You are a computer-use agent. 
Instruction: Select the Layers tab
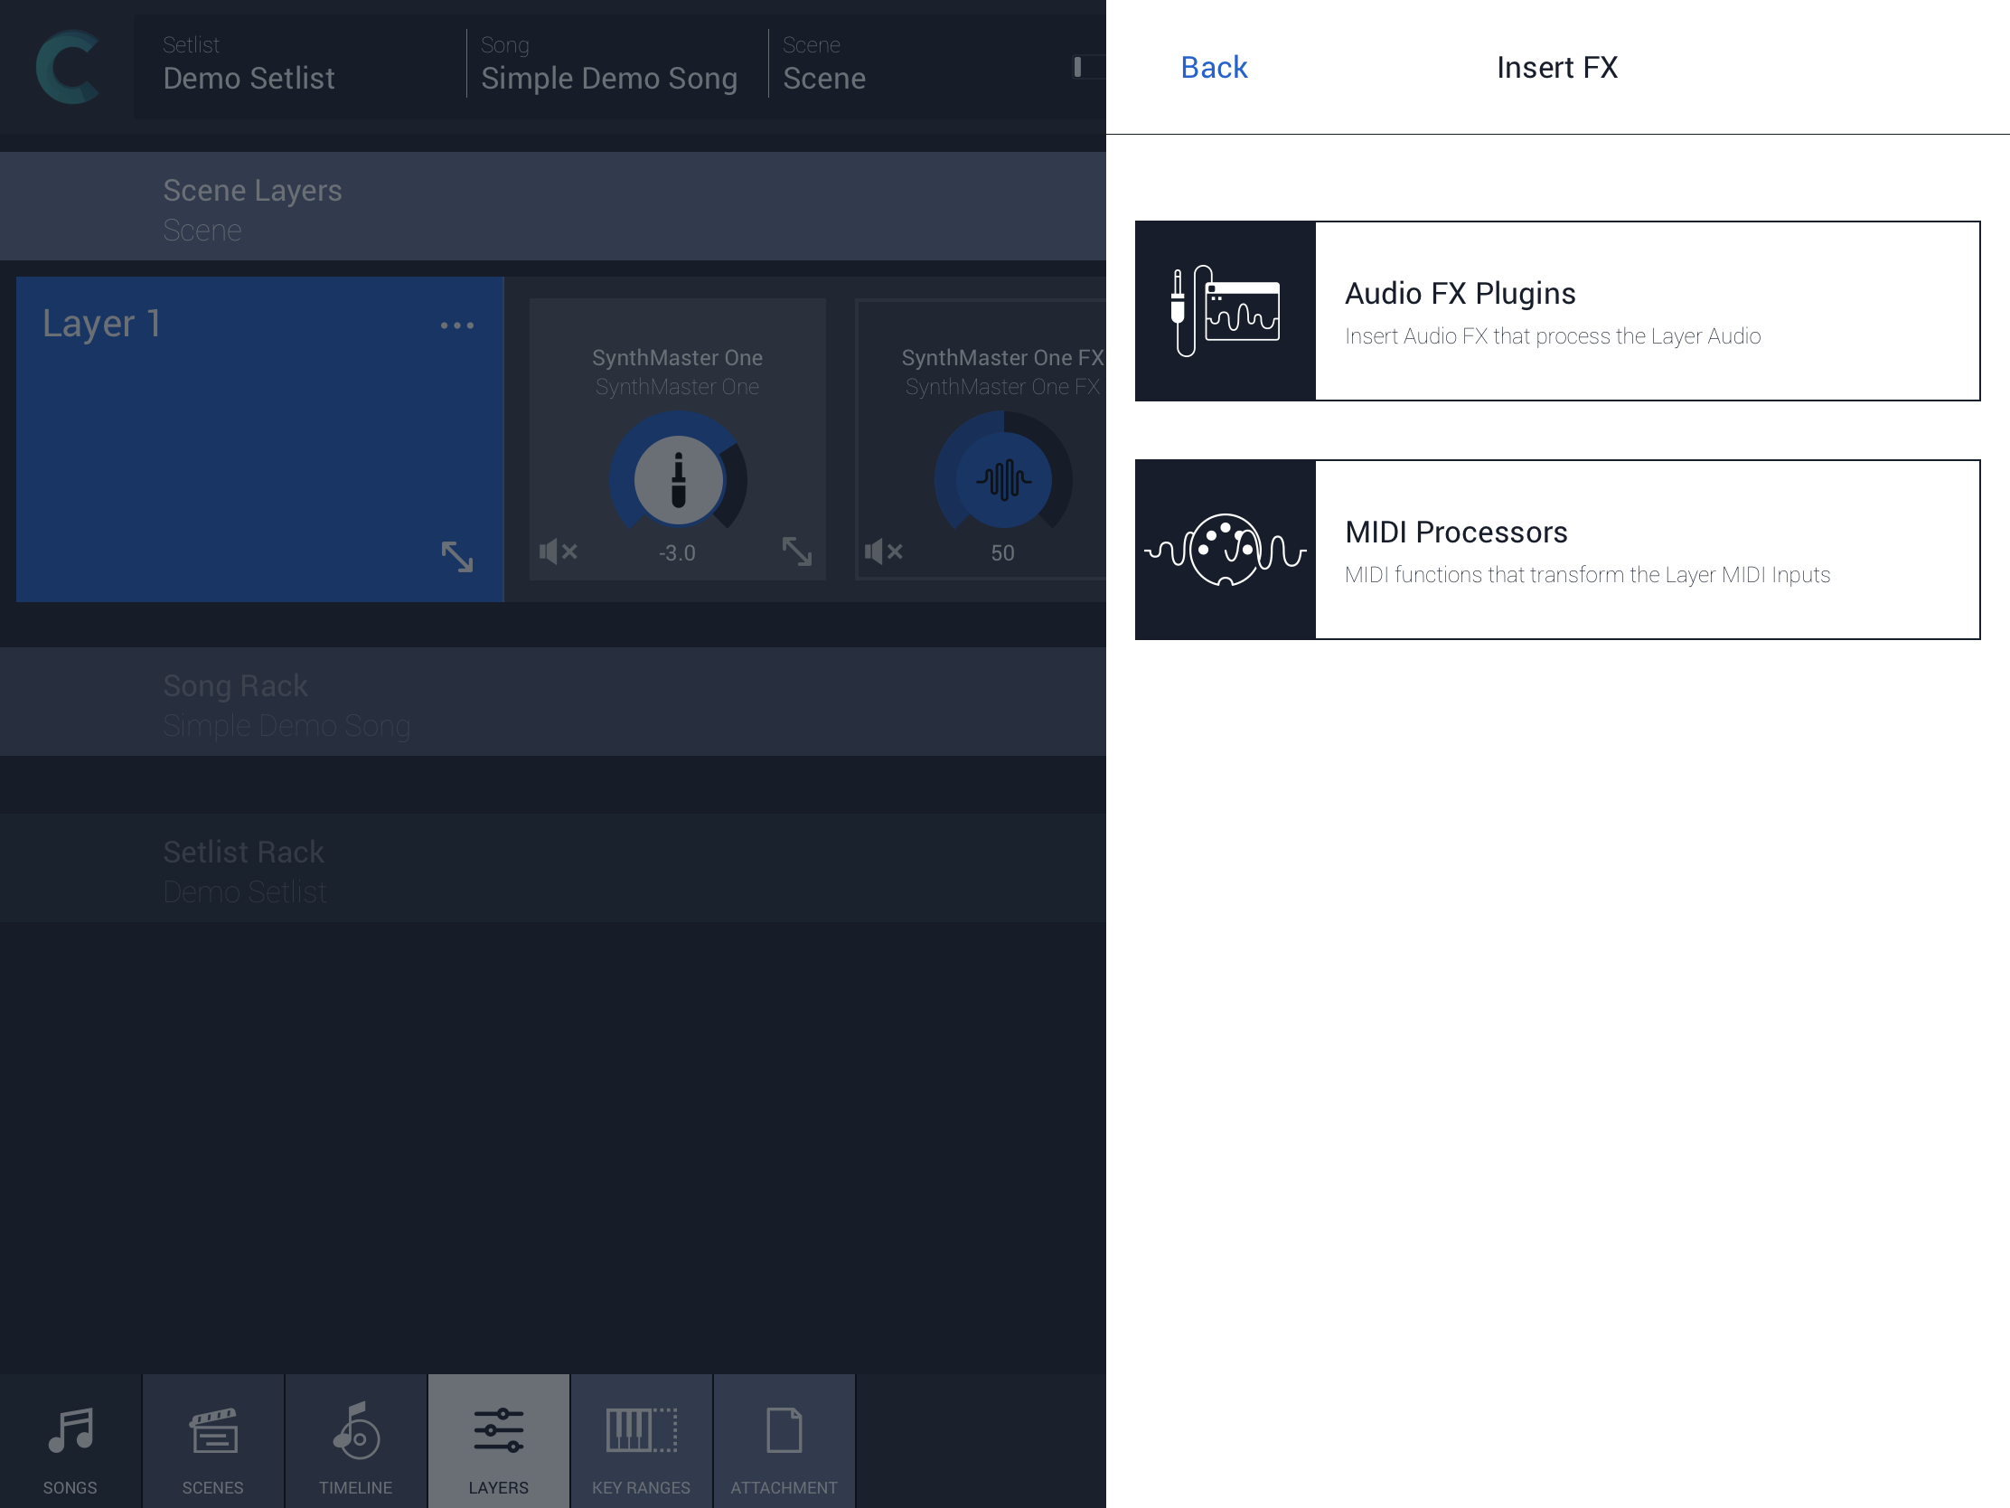[498, 1442]
